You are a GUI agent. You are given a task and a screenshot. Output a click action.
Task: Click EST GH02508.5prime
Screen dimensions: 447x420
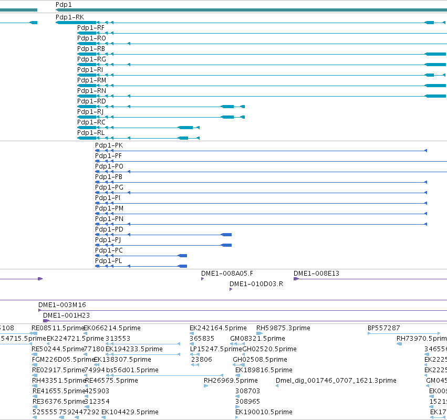[260, 360]
